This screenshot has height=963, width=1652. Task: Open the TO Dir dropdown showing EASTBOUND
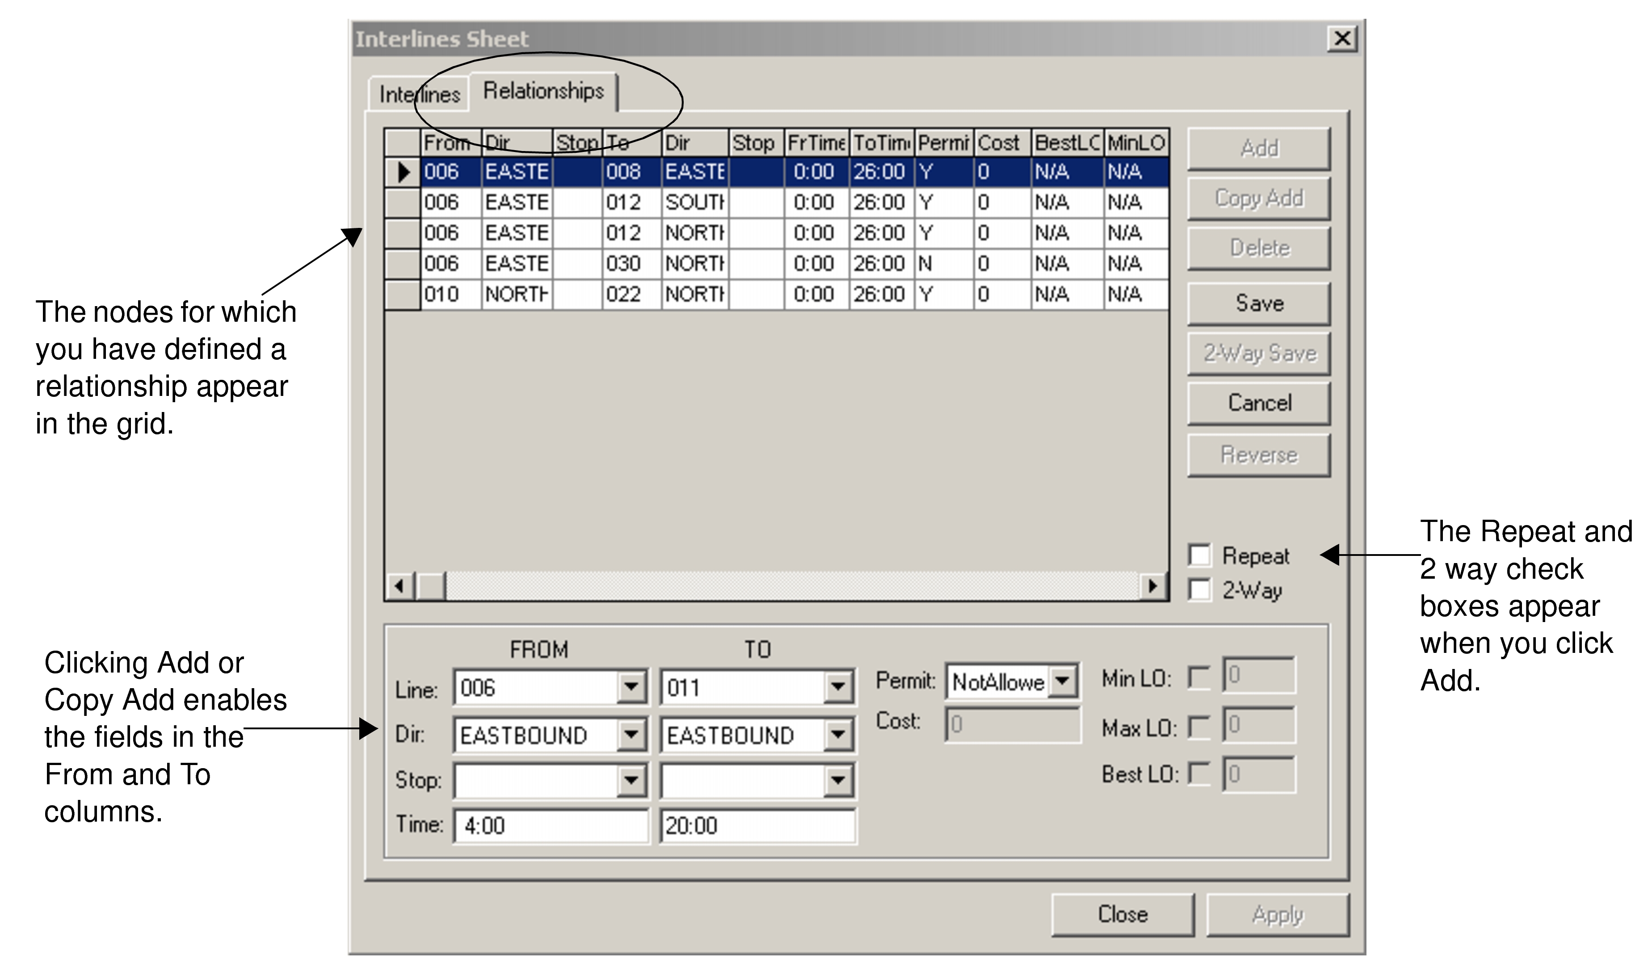click(x=840, y=735)
